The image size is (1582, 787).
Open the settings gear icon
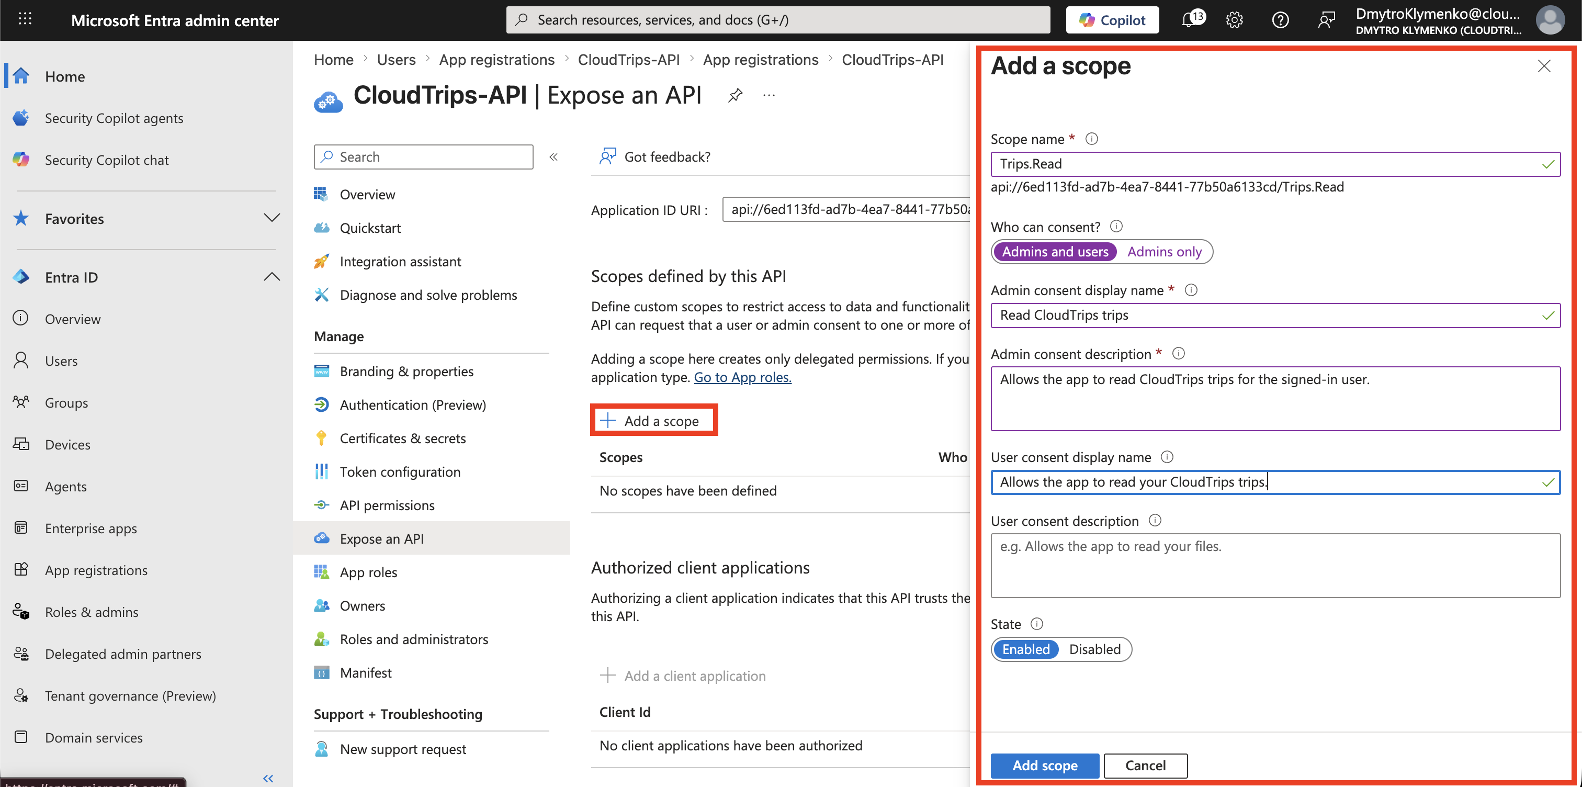pos(1234,20)
